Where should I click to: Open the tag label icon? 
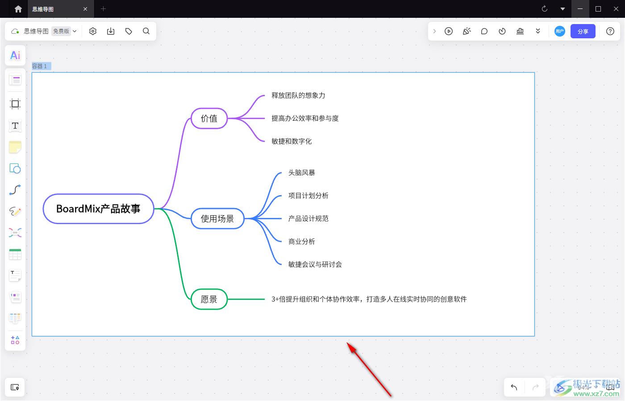click(129, 31)
